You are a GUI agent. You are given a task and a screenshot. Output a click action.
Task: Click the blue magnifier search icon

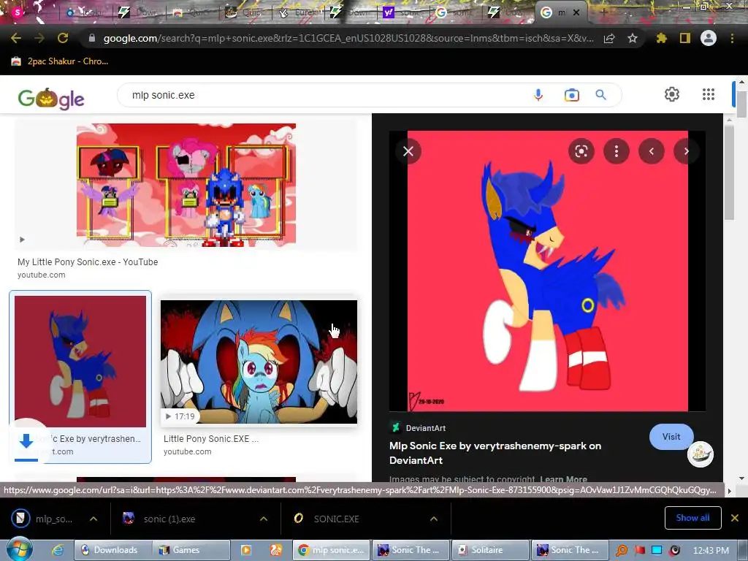tap(601, 95)
